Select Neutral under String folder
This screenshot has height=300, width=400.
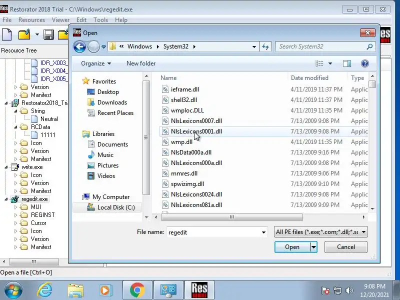coord(49,119)
